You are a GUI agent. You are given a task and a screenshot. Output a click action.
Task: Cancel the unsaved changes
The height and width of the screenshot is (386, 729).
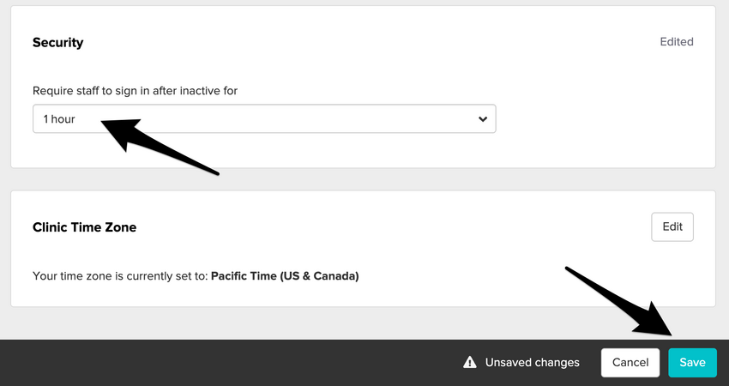[x=630, y=363]
